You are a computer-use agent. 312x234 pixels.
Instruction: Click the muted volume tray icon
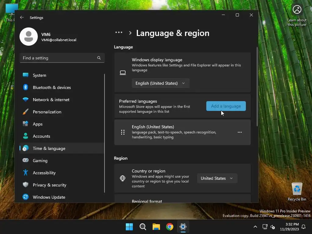pyautogui.click(x=273, y=227)
